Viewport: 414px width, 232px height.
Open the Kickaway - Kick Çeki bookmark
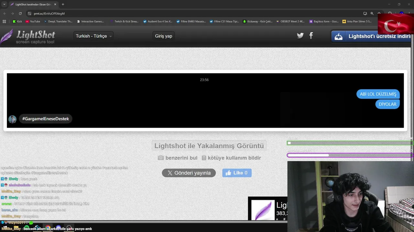[x=257, y=22]
